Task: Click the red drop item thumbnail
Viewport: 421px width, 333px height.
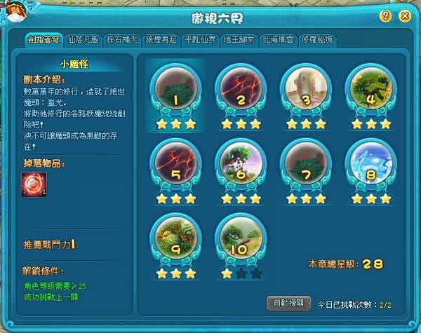Action: coord(34,184)
